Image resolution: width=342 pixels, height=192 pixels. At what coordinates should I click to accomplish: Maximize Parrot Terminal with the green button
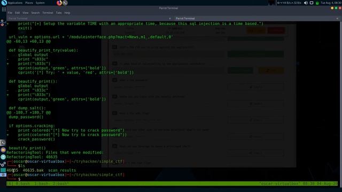(336, 8)
